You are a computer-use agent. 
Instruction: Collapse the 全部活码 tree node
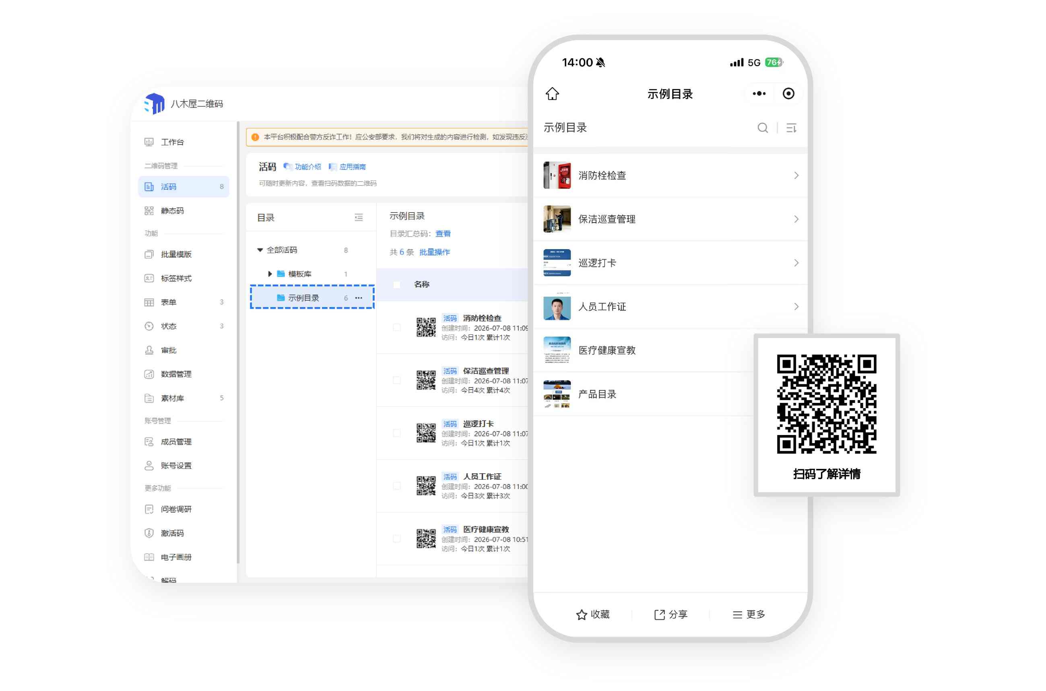[260, 250]
